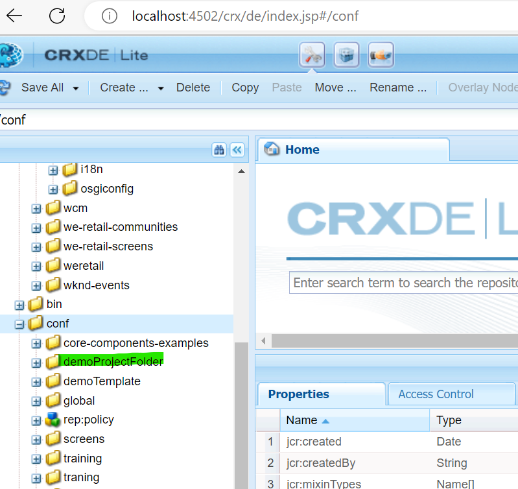Open the Package Share icon in header
The height and width of the screenshot is (489, 518).
[381, 55]
